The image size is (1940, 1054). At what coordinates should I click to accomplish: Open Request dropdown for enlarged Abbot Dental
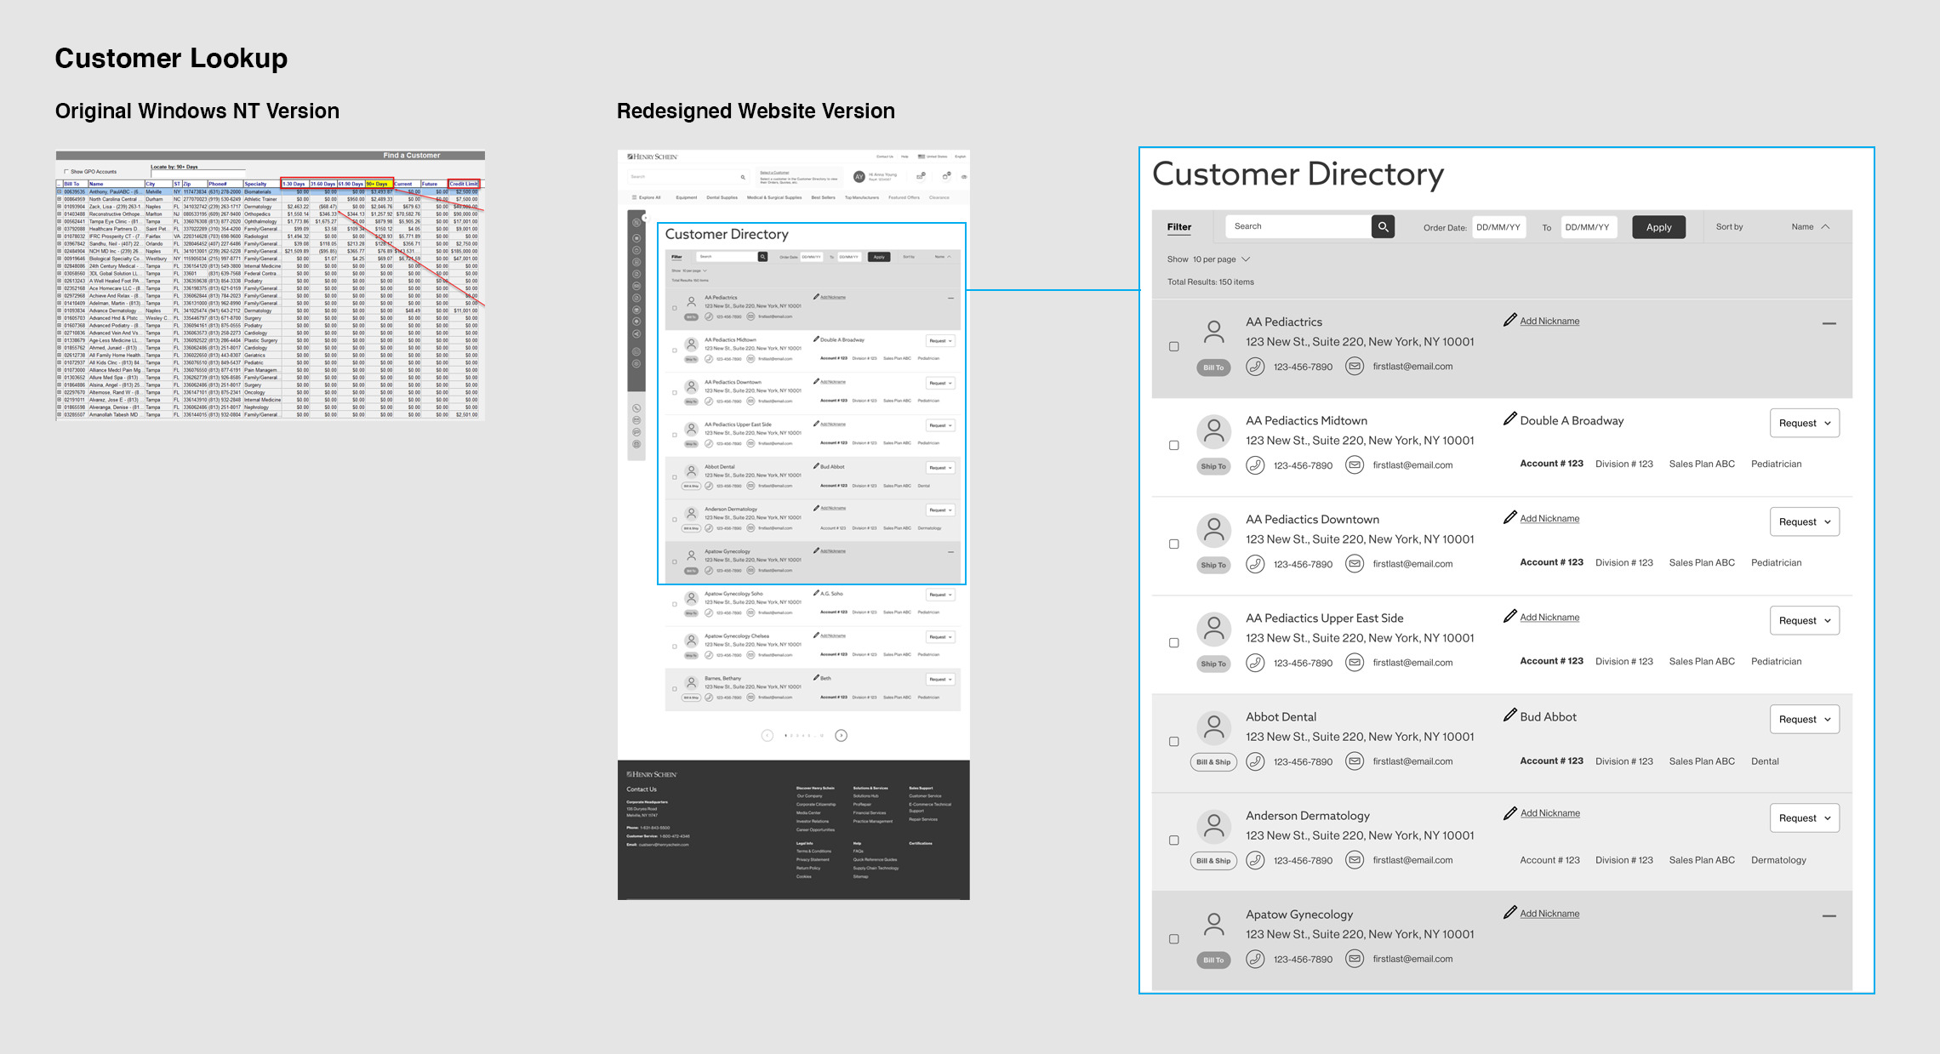point(1804,719)
